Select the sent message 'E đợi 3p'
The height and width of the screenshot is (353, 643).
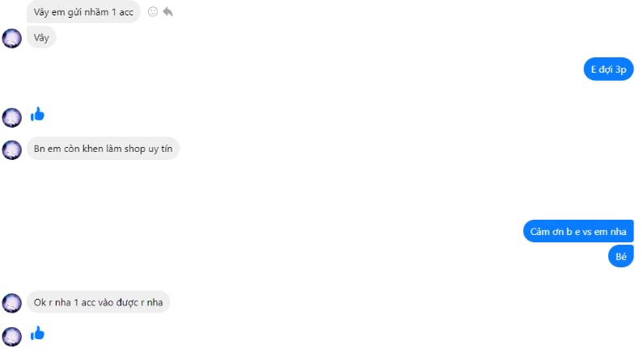(x=608, y=69)
